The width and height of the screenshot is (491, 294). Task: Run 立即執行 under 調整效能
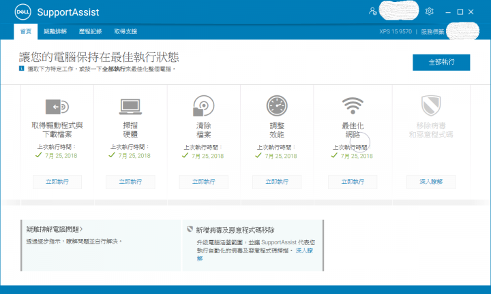pyautogui.click(x=277, y=182)
